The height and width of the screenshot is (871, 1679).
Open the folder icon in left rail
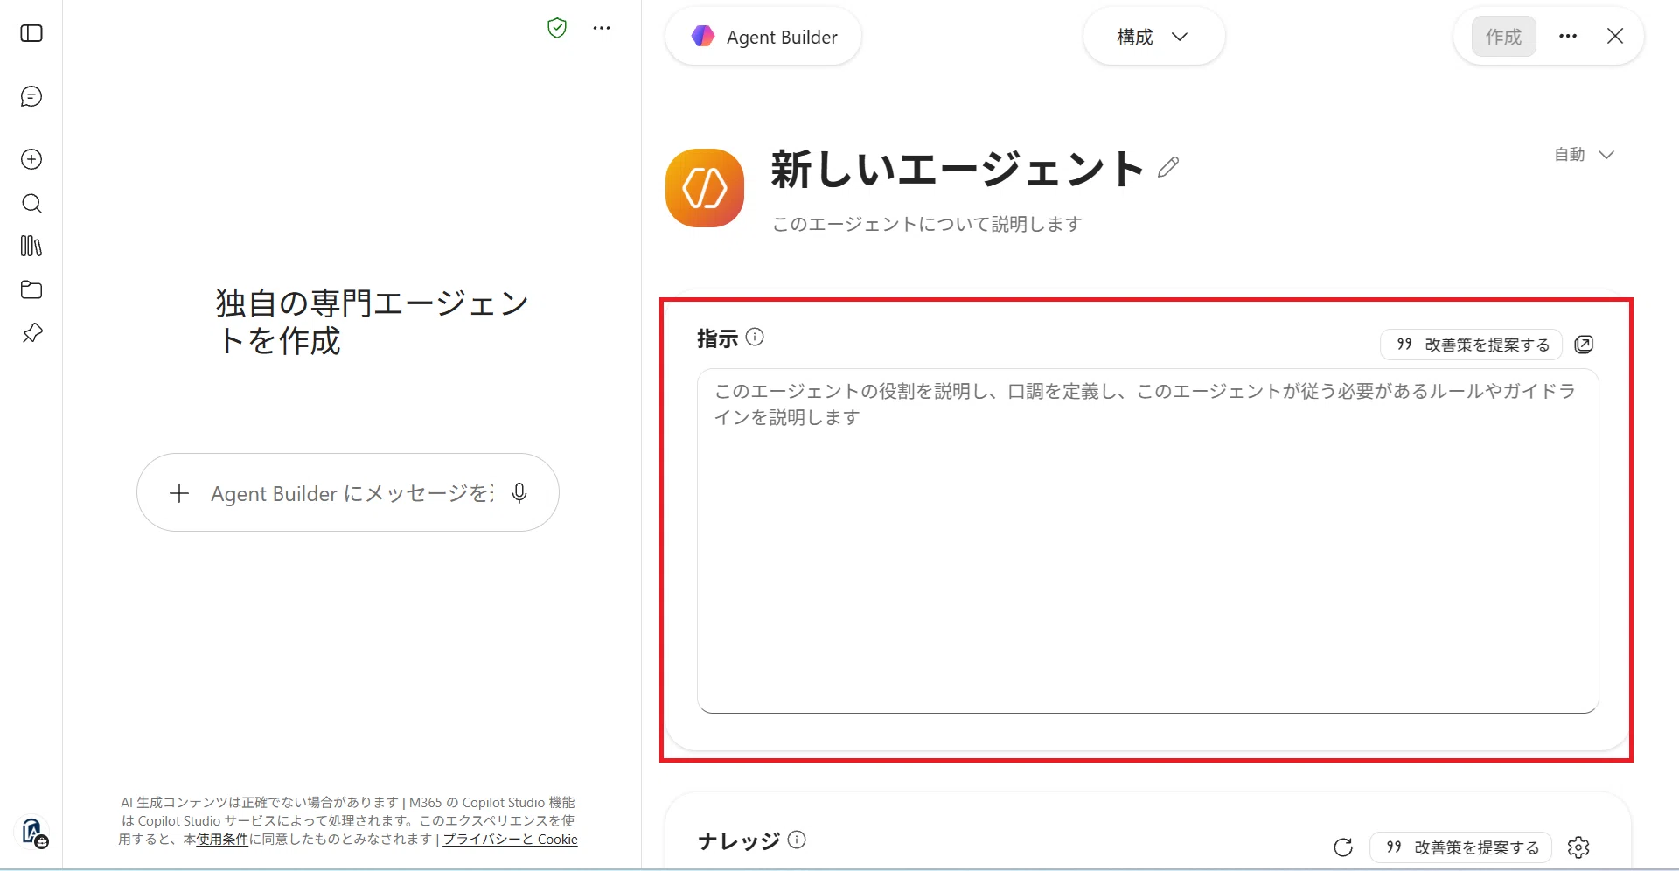point(31,289)
